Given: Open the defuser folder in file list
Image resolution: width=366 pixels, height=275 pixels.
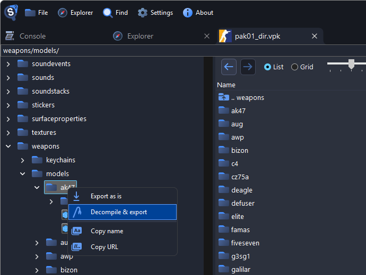Looking at the screenshot, I should coord(237,204).
